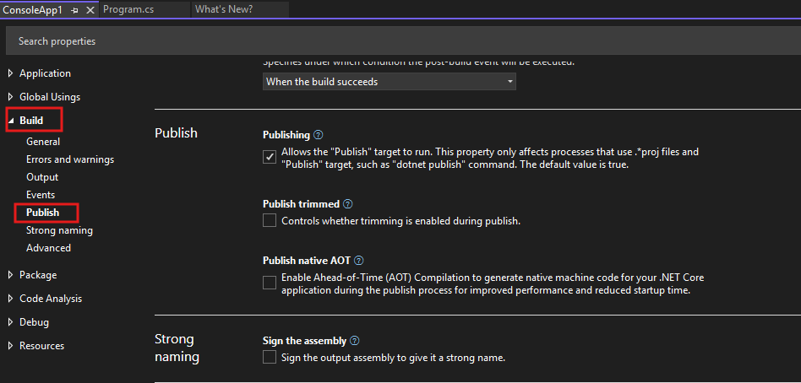The image size is (801, 383).
Task: Expand the Code Analysis section
Action: click(x=11, y=299)
